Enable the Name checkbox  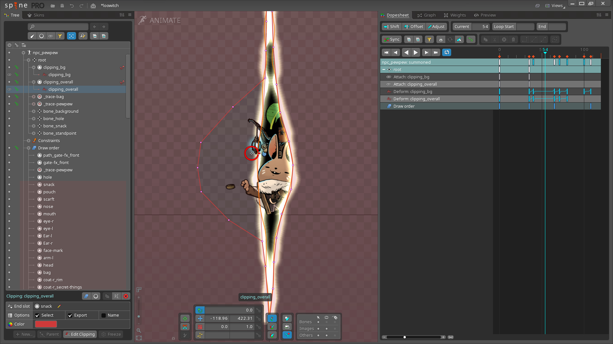103,315
